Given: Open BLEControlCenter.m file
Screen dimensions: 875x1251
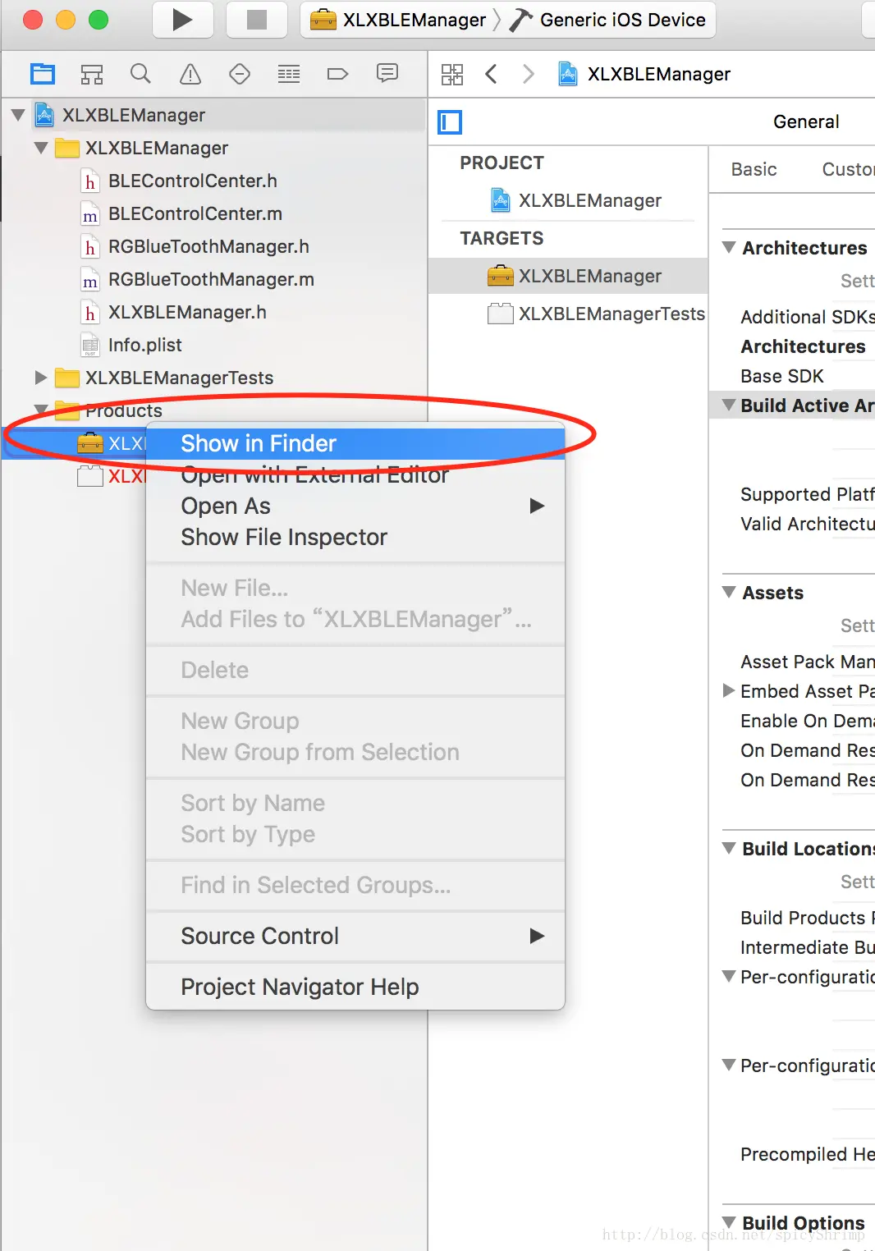Looking at the screenshot, I should click(195, 213).
